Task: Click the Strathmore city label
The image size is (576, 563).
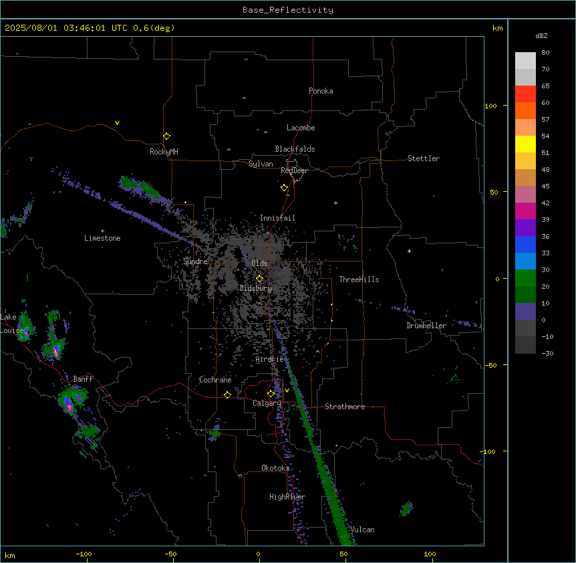Action: [345, 407]
